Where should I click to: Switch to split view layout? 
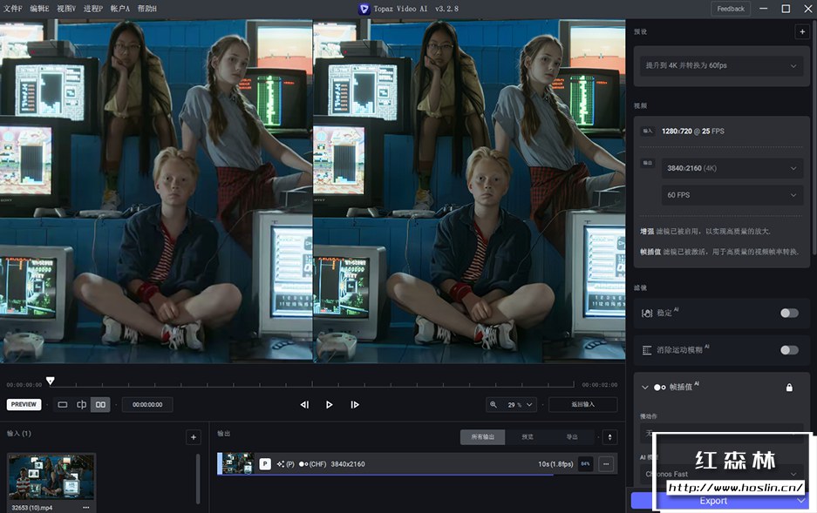pyautogui.click(x=81, y=404)
